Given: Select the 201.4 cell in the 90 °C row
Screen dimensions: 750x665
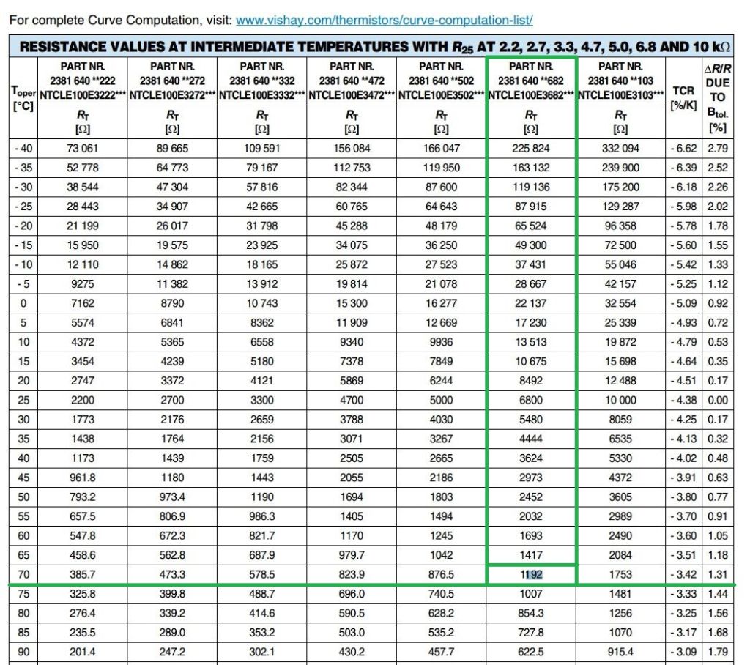Looking at the screenshot, I should point(83,652).
